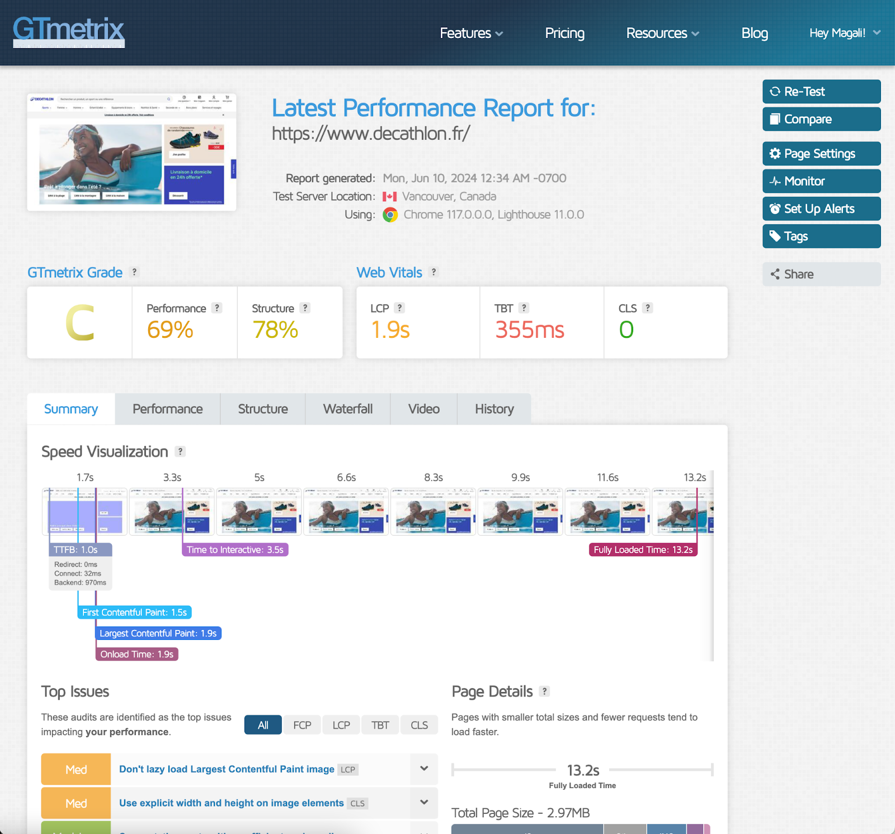
Task: Click the Onload Time 1.9s marker
Action: pos(137,654)
